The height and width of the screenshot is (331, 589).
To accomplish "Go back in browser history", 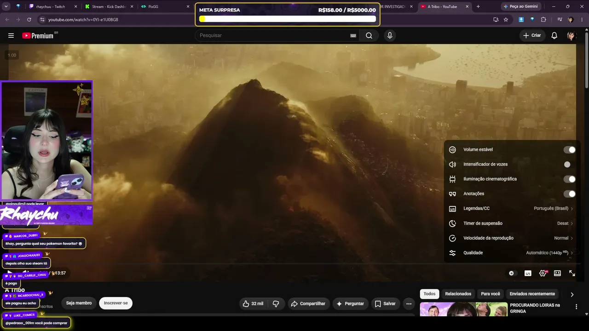I will tap(7, 20).
